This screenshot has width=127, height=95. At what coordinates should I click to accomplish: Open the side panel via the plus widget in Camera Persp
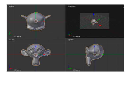[123, 8]
